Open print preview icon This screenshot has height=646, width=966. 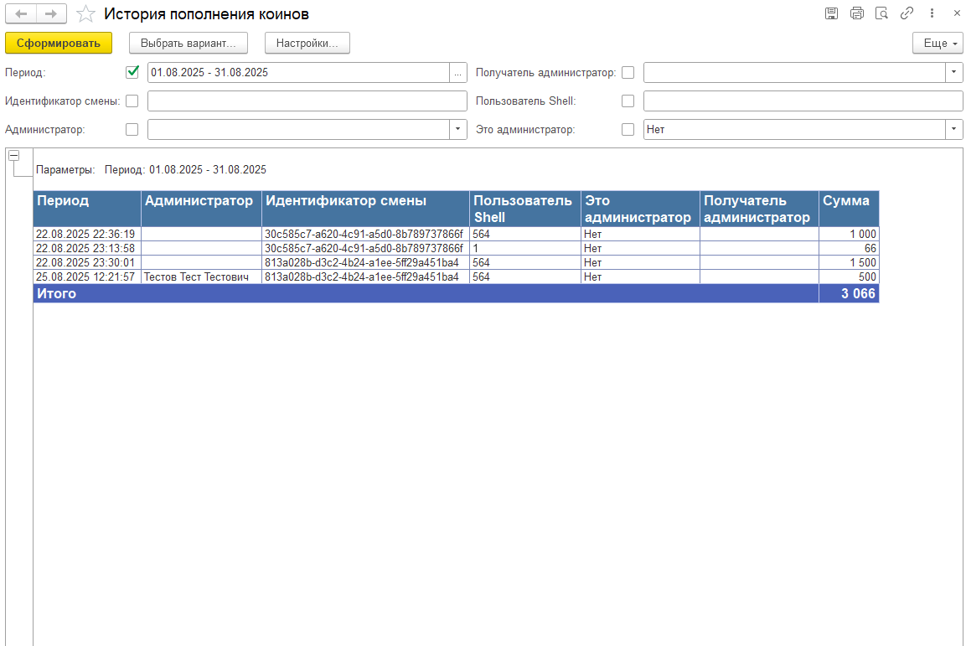(x=881, y=13)
